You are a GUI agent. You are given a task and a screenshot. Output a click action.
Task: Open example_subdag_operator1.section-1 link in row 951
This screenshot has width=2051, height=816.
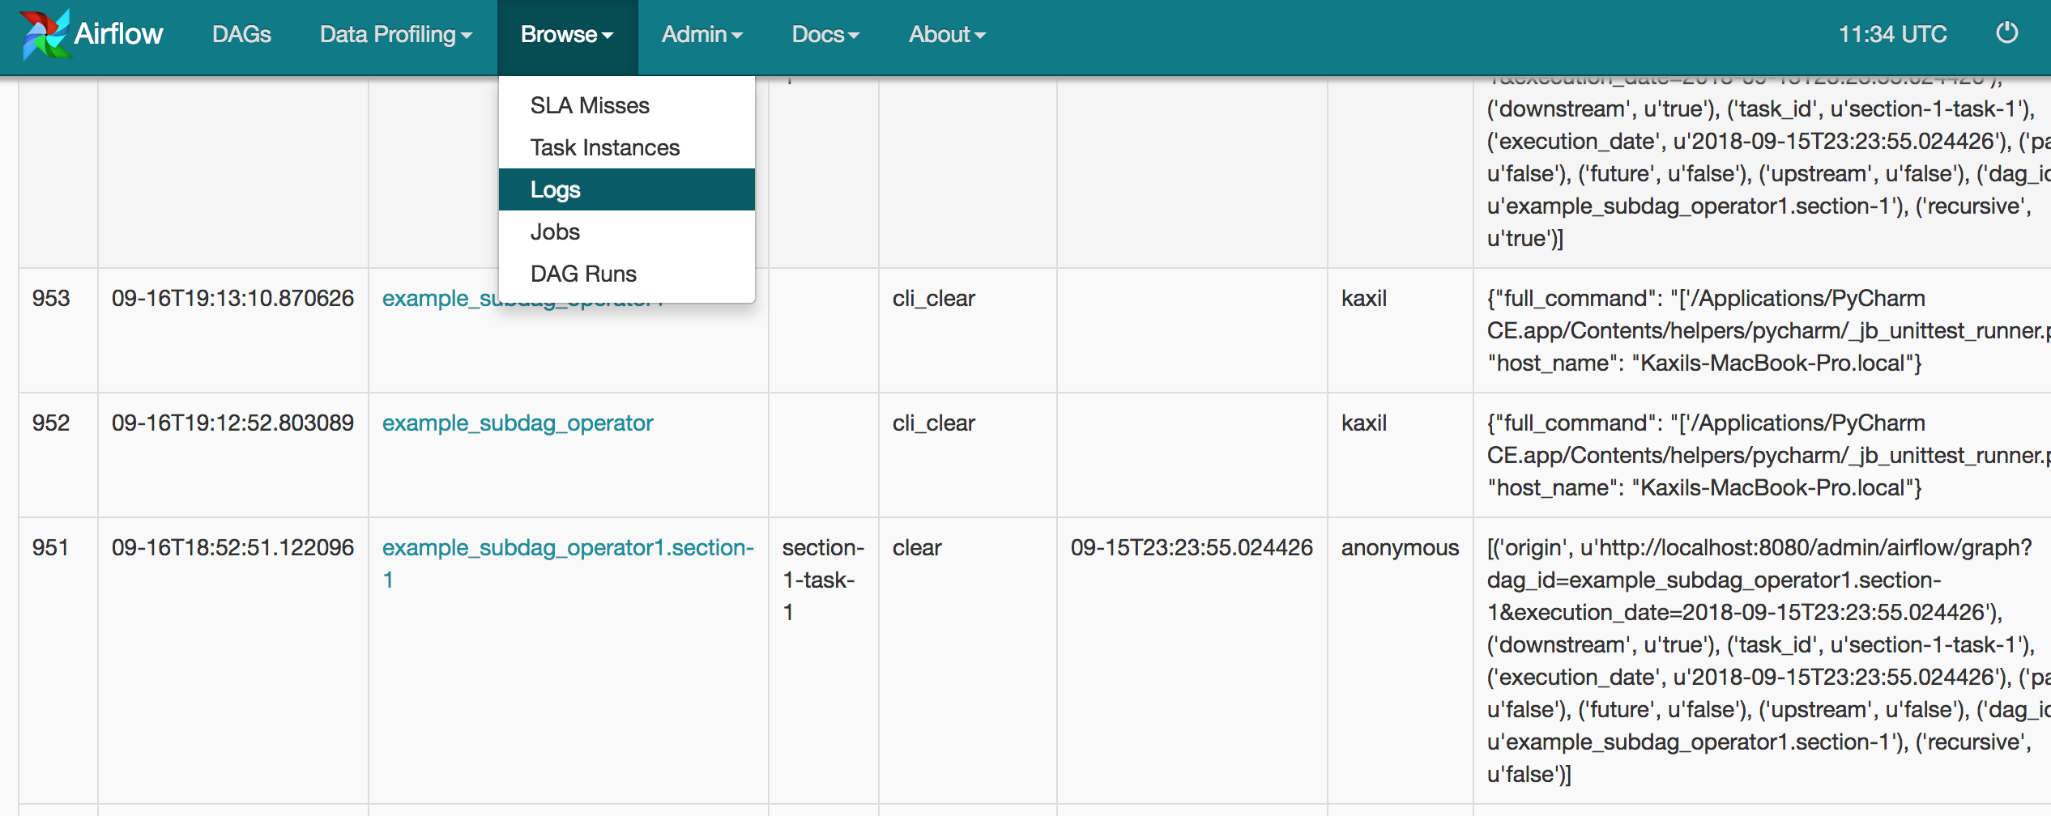coord(568,563)
